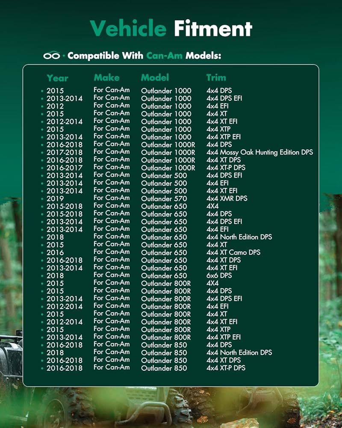Click "4x4 EFI" trim in the Outlander 500 row
Screen dimensions: 342x428
click(217, 183)
